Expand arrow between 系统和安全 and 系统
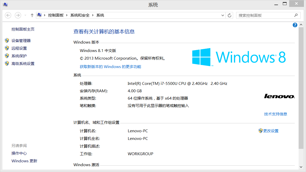 [93, 15]
